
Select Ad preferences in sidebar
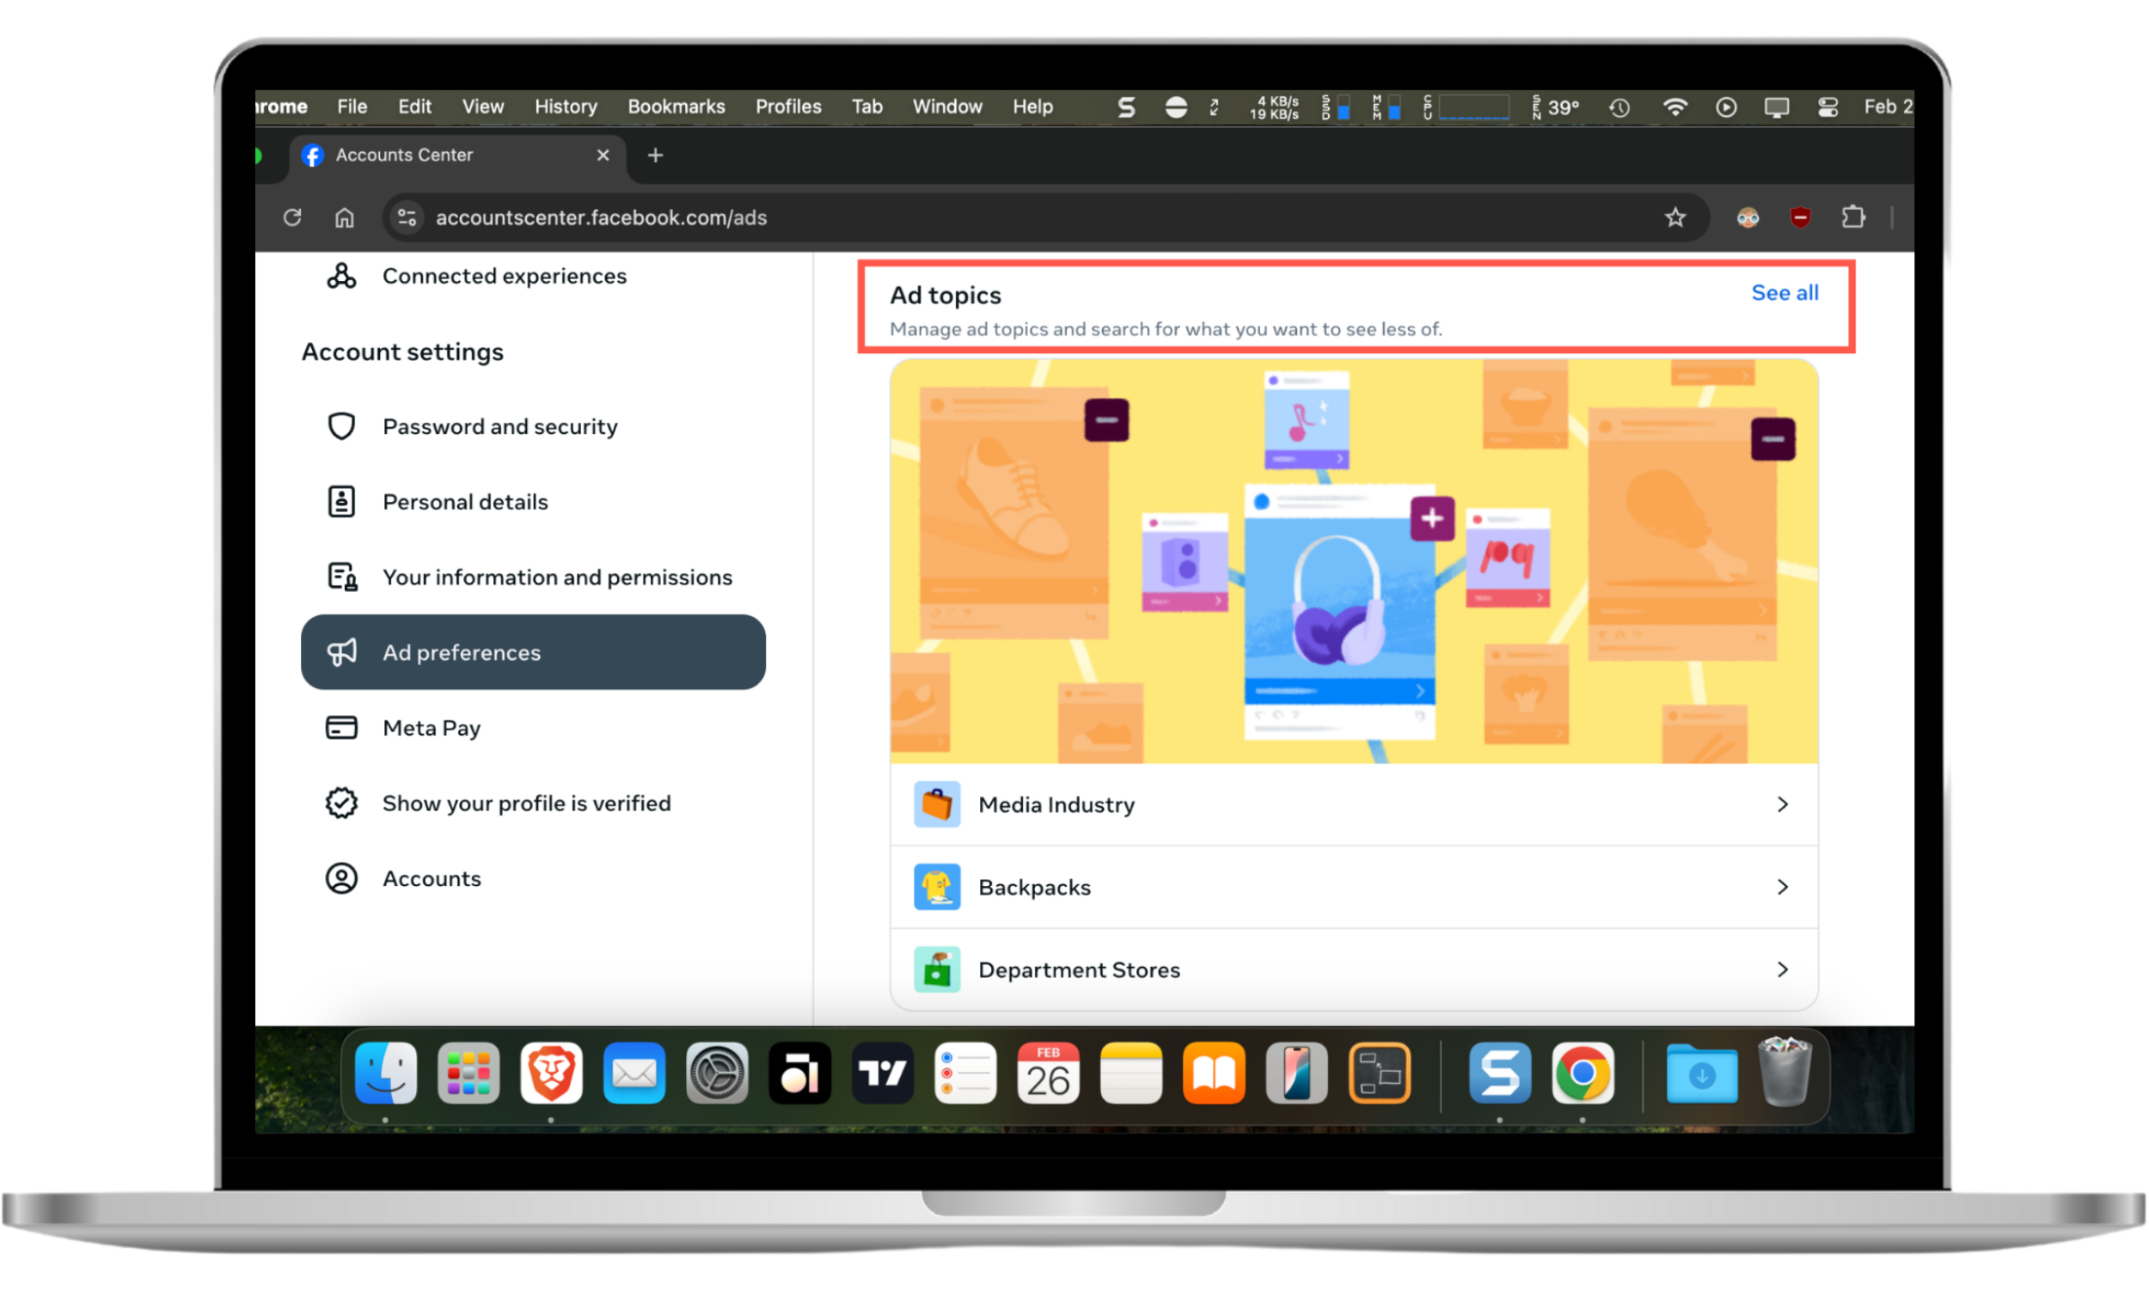point(533,652)
